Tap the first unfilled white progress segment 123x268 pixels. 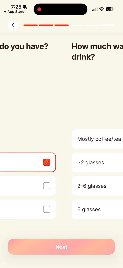pyautogui.click(x=77, y=25)
